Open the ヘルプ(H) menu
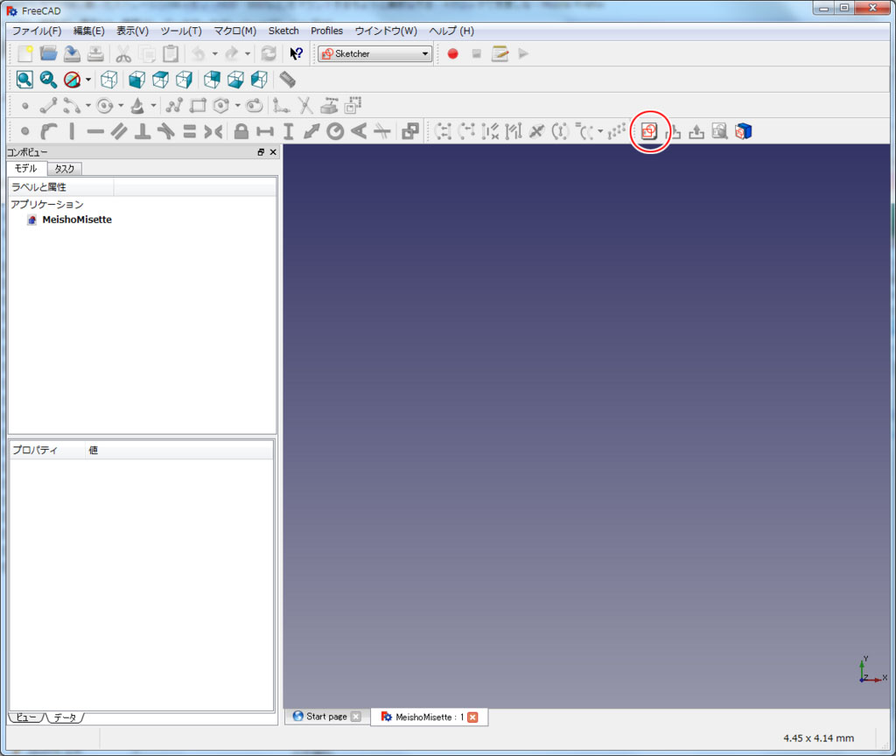This screenshot has height=756, width=896. pos(451,31)
